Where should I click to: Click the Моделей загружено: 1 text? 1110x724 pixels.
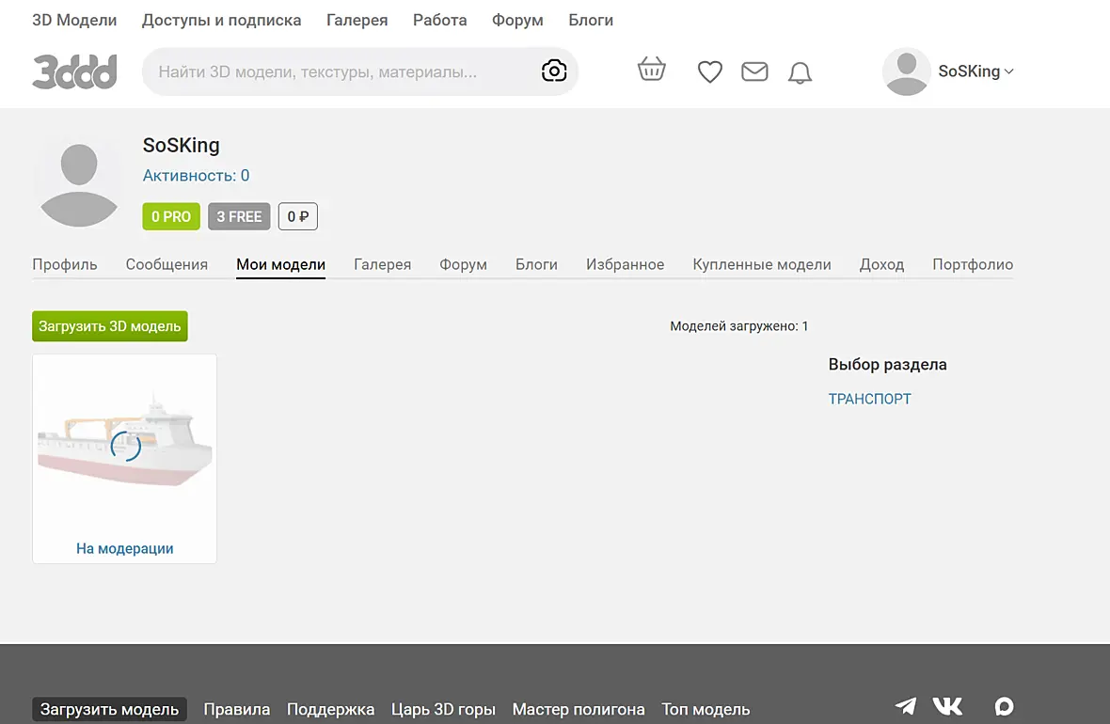[739, 326]
